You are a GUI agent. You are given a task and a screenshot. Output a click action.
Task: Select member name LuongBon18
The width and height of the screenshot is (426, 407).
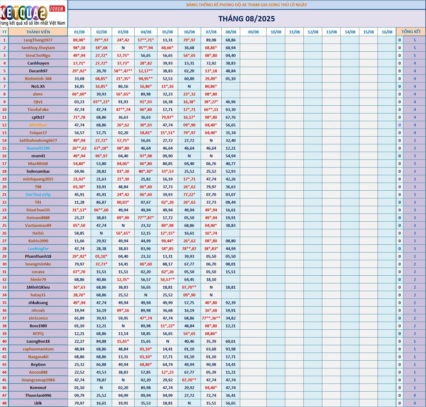(38, 341)
